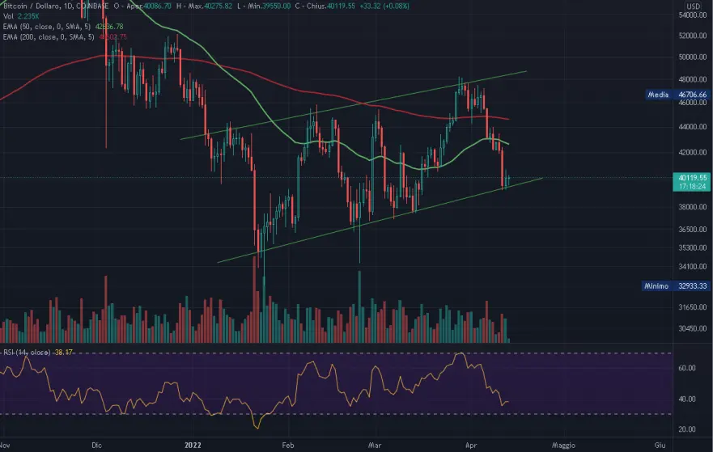The image size is (713, 452).
Task: Click the 42000.00 price axis label
Action: [x=693, y=153]
